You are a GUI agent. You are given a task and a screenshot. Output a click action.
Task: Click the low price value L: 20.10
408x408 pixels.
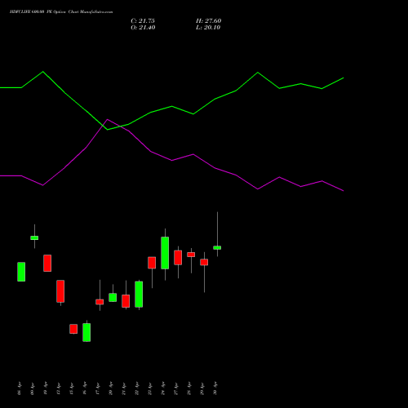click(x=208, y=28)
